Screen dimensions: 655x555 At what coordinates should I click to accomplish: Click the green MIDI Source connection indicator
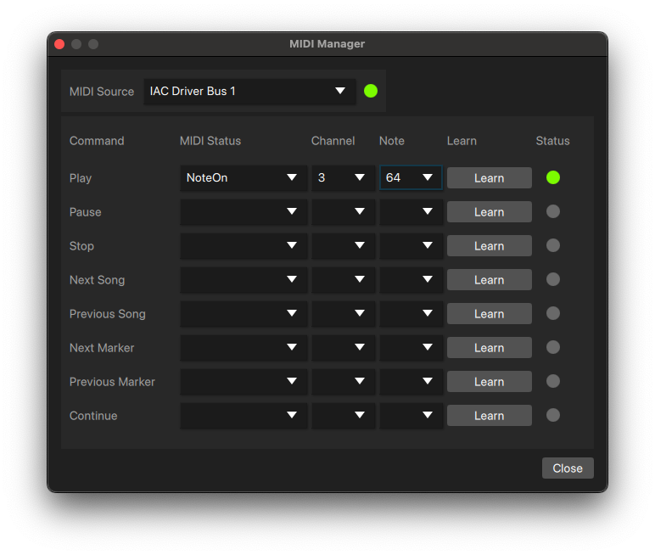[x=371, y=91]
